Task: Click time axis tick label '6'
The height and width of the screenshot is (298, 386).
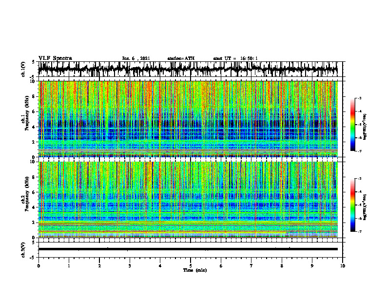Action: click(221, 266)
